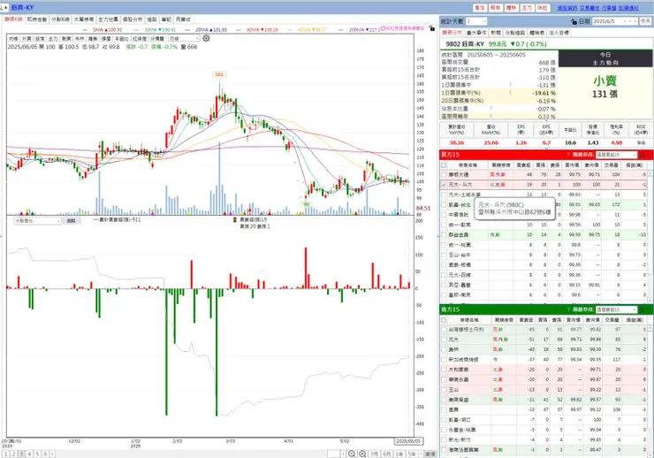Check the 中國信託 buyer row checkbox
Image resolution: width=654 pixels, height=458 pixels.
[444, 215]
